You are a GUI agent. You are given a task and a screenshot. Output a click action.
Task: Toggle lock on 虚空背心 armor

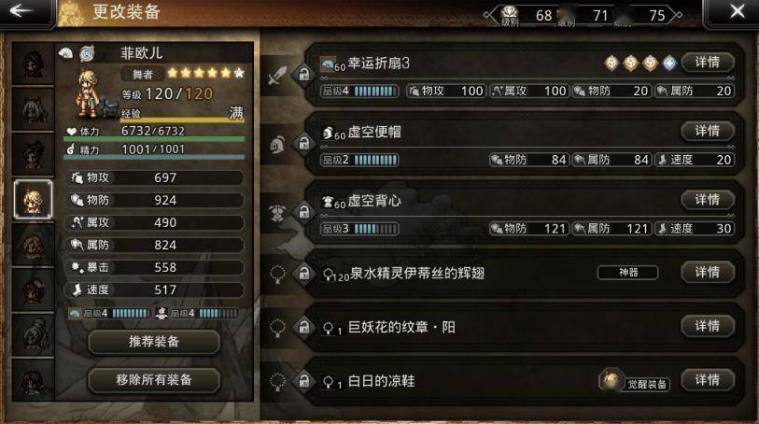[x=304, y=212]
